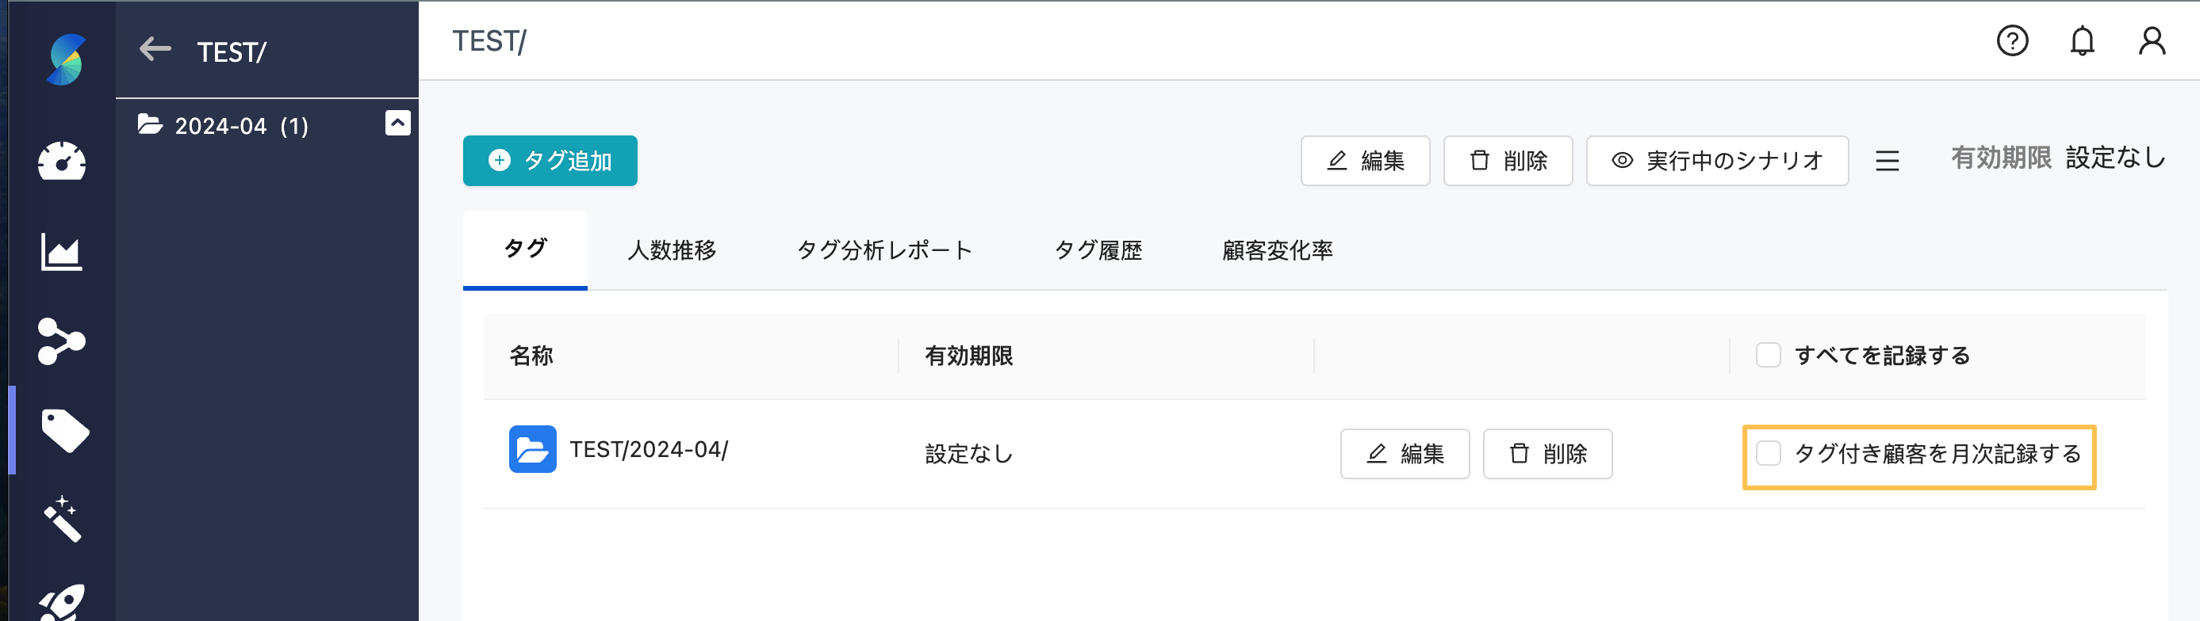2200x621 pixels.
Task: Open the help question mark icon
Action: pos(2011,41)
